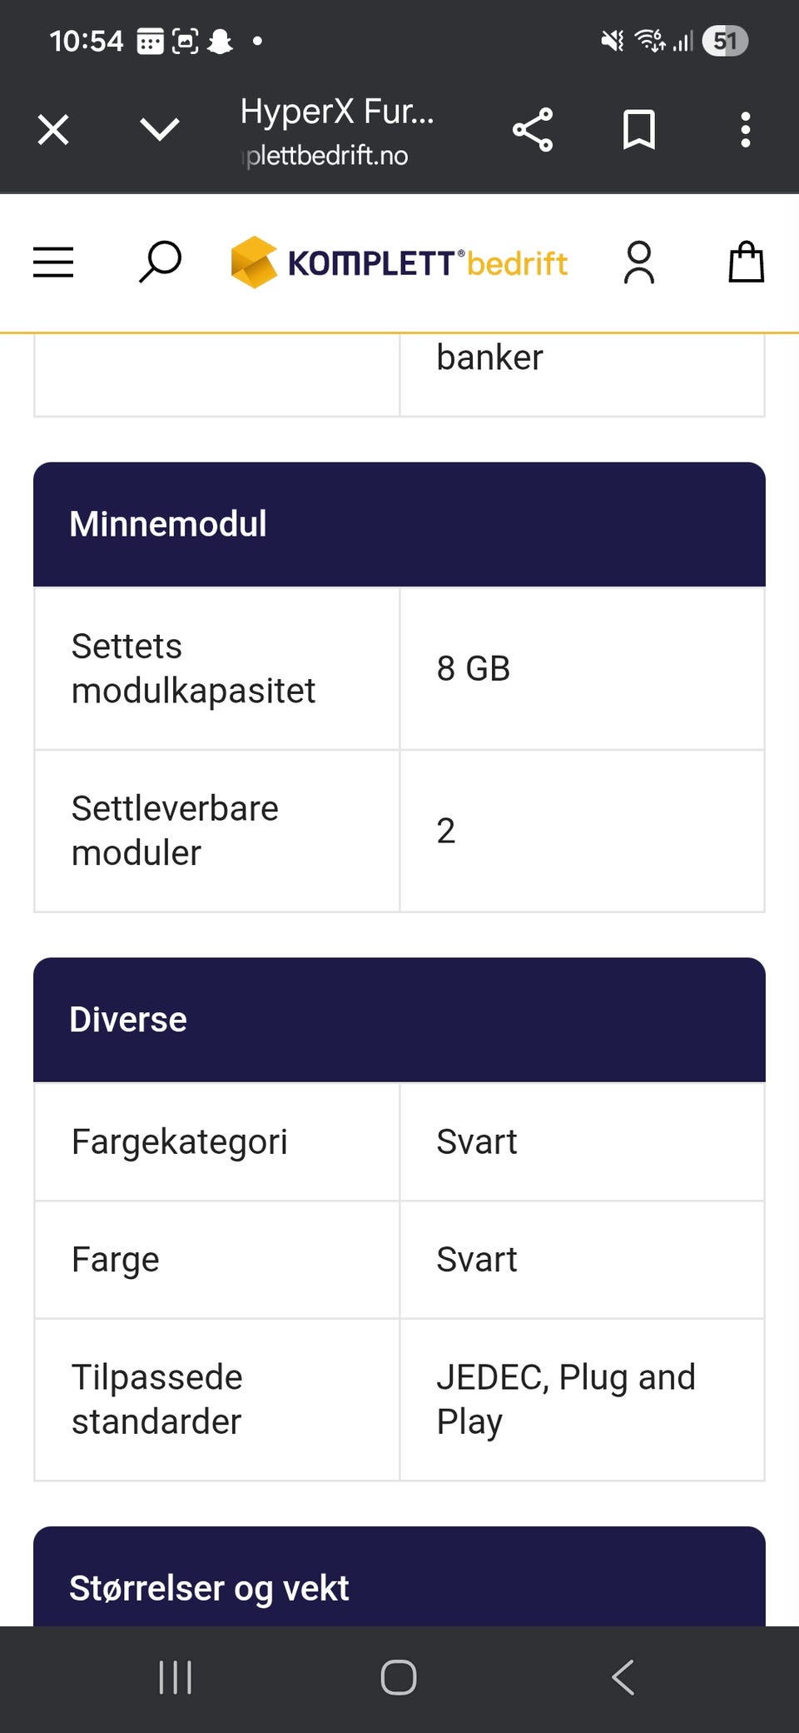Open the shopping bag cart

point(746,262)
